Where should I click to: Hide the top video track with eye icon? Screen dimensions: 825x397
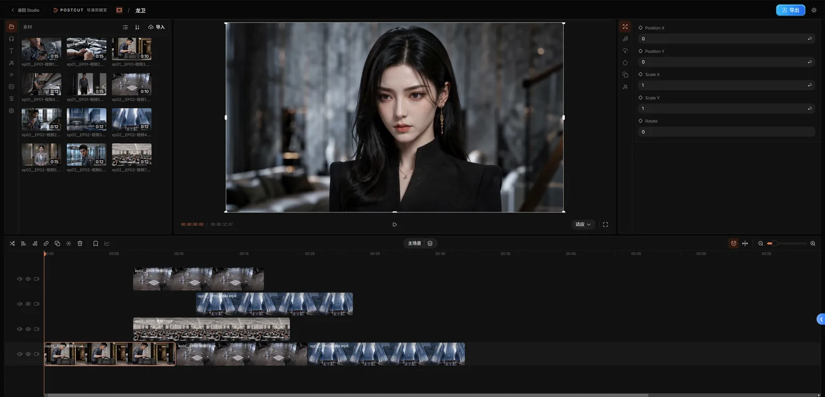(28, 279)
